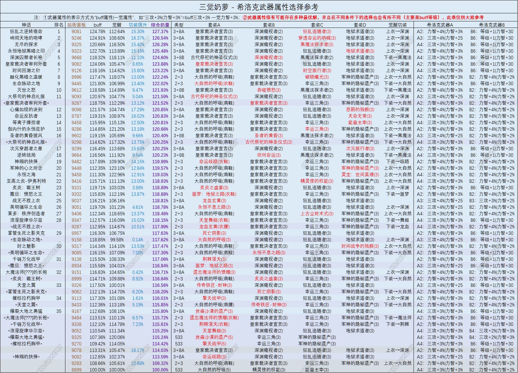518x373 pixels.
Task: Select the 伽内什的永恒庇护 row name
Action: 26,129
